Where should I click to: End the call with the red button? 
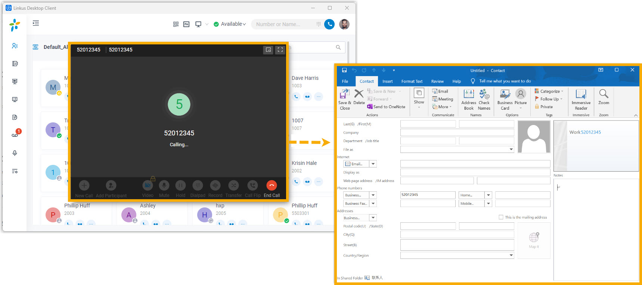pyautogui.click(x=272, y=185)
